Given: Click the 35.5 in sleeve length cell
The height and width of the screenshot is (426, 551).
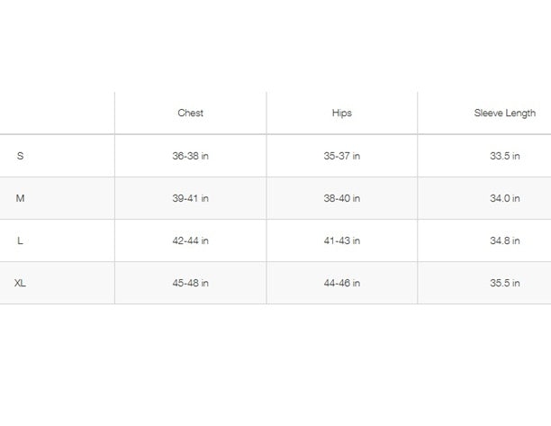Looking at the screenshot, I should (504, 283).
